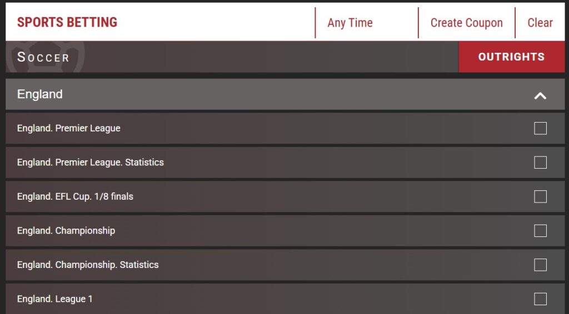569x314 pixels.
Task: Click the Create Coupon button
Action: pos(466,23)
